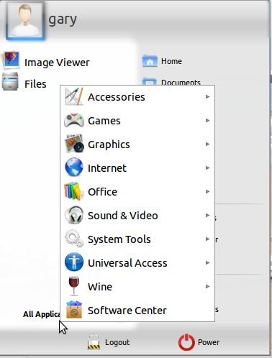
Task: Expand the Office submenu arrow
Action: click(207, 191)
